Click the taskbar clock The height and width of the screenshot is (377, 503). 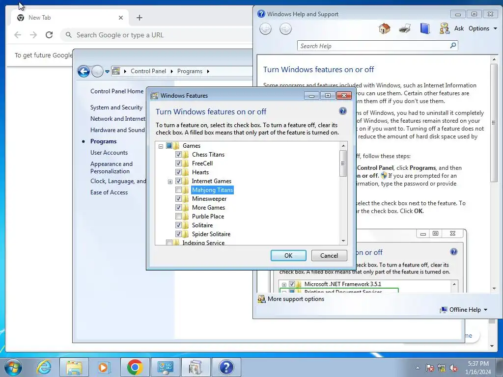click(x=478, y=368)
